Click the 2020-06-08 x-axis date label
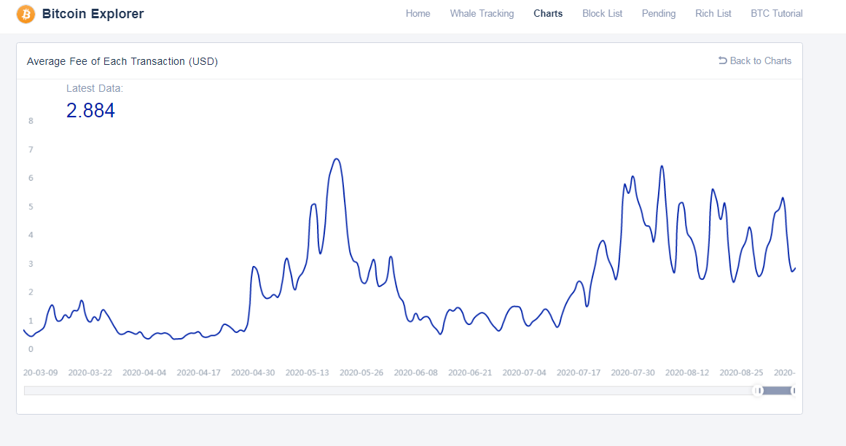 click(x=416, y=372)
